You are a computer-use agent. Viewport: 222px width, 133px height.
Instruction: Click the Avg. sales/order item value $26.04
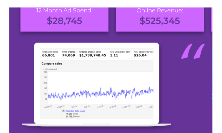click(x=140, y=55)
